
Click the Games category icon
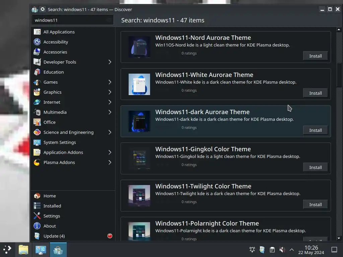[37, 82]
